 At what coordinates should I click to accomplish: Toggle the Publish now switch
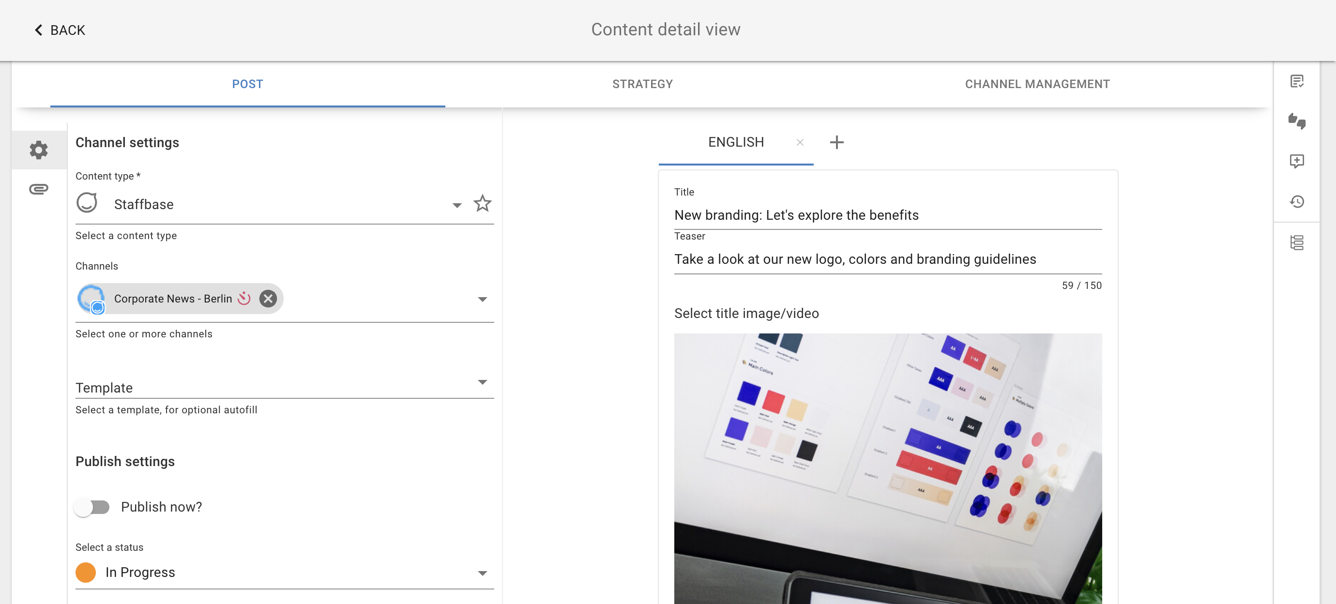pos(92,507)
